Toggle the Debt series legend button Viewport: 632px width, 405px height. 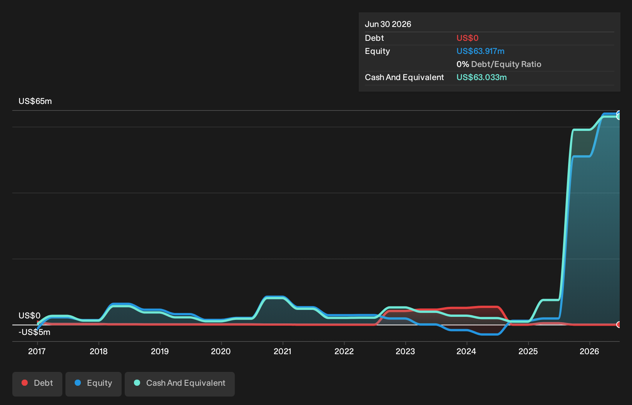coord(37,384)
